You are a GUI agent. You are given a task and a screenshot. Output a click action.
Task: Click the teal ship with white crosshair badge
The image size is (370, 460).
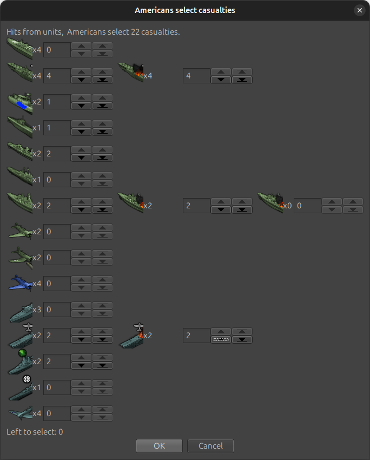pos(21,388)
